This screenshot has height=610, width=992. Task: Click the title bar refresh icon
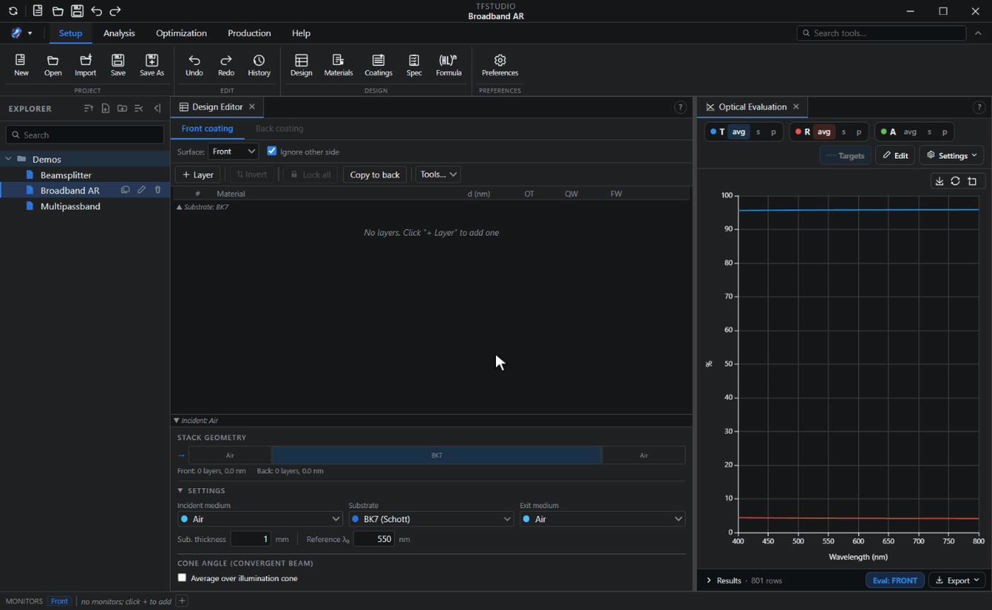[x=13, y=11]
